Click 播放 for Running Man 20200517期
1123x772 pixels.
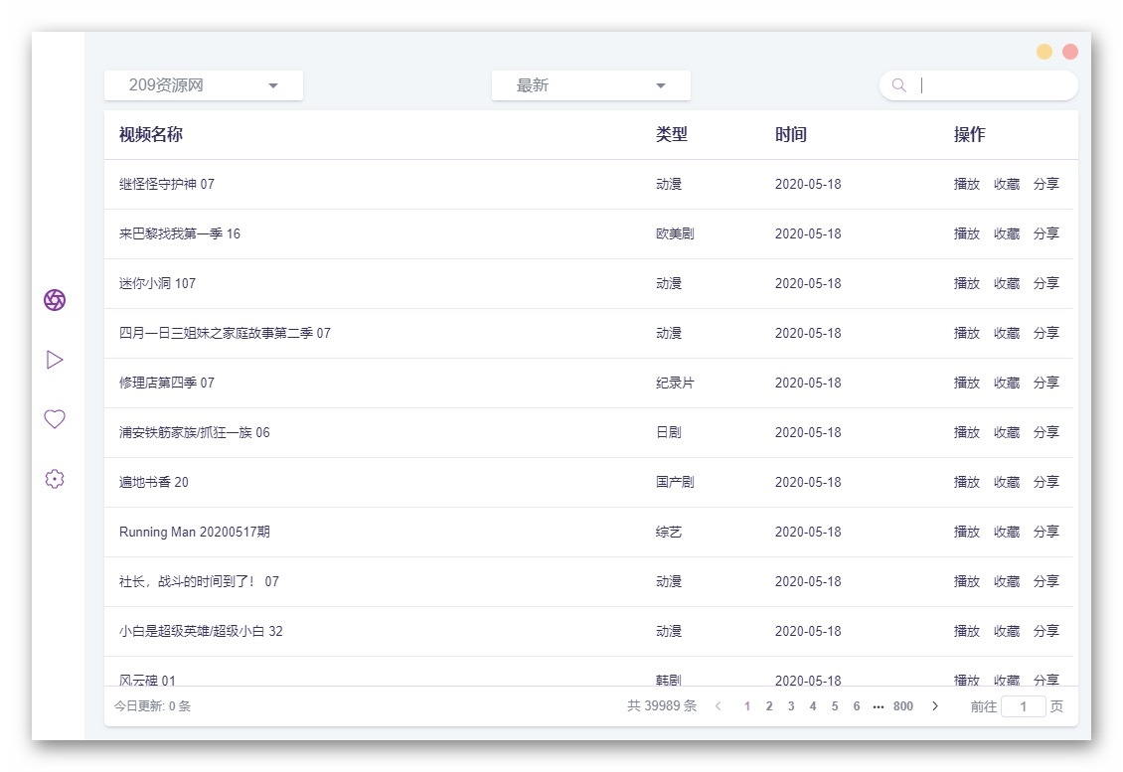[966, 532]
